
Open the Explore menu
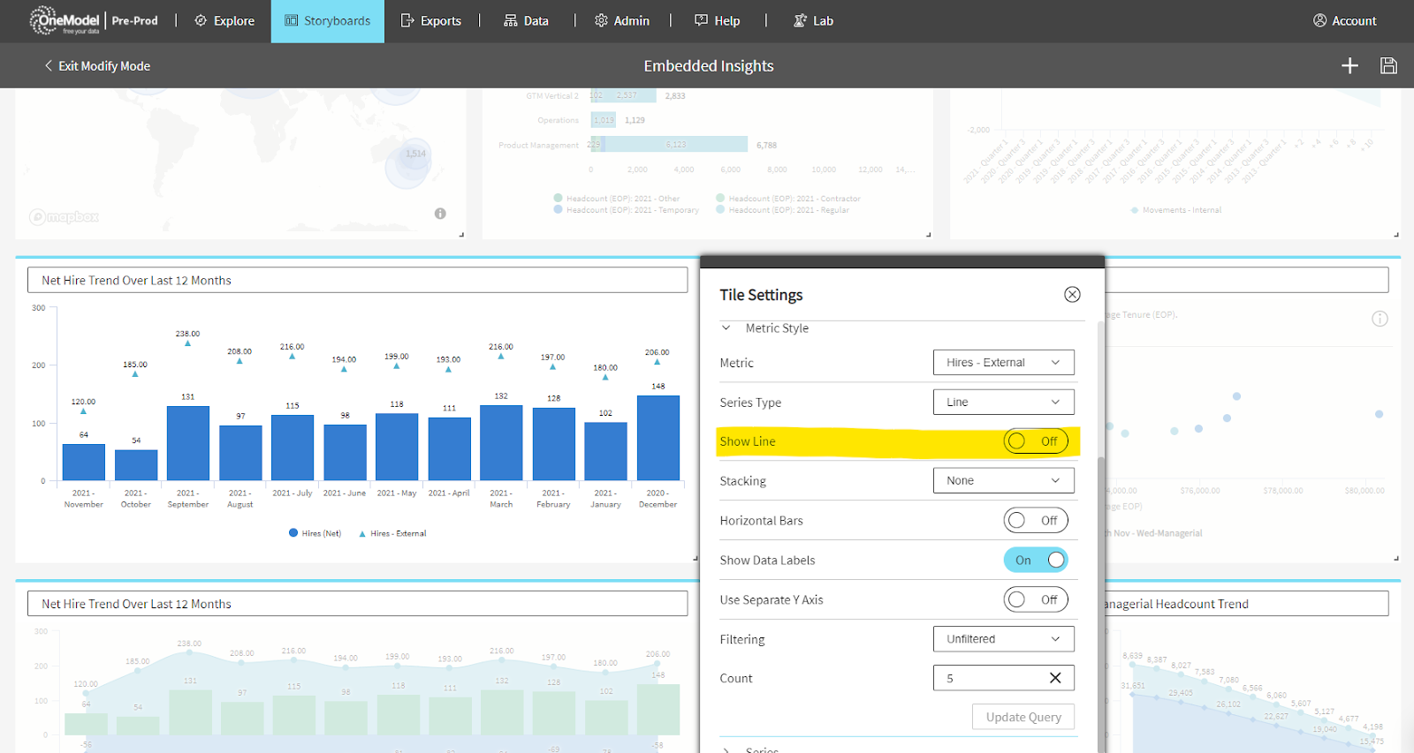224,21
